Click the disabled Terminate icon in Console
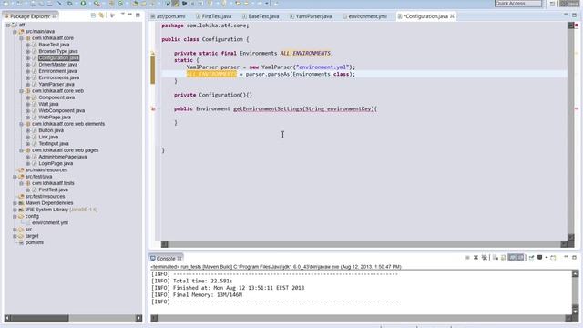 (x=467, y=257)
